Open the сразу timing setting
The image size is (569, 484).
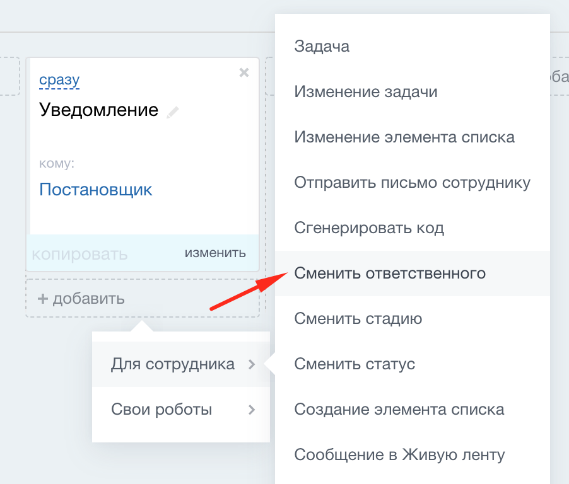pyautogui.click(x=59, y=79)
